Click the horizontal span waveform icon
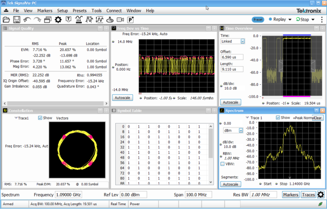The height and width of the screenshot is (209, 327). 89,20
